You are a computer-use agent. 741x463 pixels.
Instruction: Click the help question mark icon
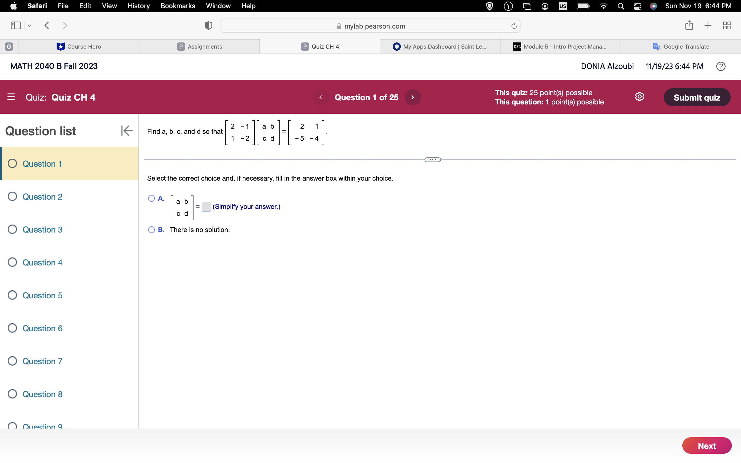(720, 66)
